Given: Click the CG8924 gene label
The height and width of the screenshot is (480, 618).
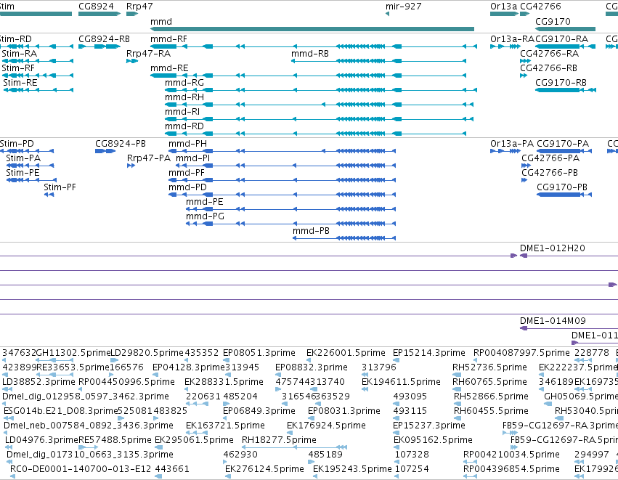Looking at the screenshot, I should (x=96, y=7).
